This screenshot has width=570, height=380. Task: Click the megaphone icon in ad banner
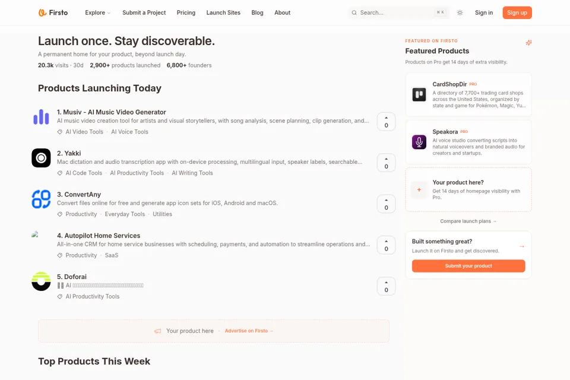point(158,331)
